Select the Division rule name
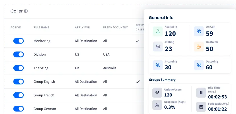236x114 pixels. click(x=40, y=54)
